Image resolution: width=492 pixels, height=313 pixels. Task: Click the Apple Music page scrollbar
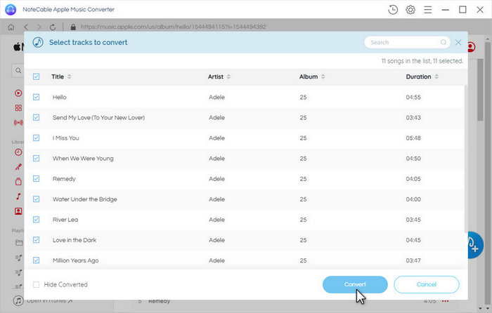tap(480, 90)
